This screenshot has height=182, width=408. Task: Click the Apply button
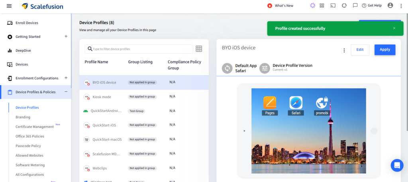point(384,50)
